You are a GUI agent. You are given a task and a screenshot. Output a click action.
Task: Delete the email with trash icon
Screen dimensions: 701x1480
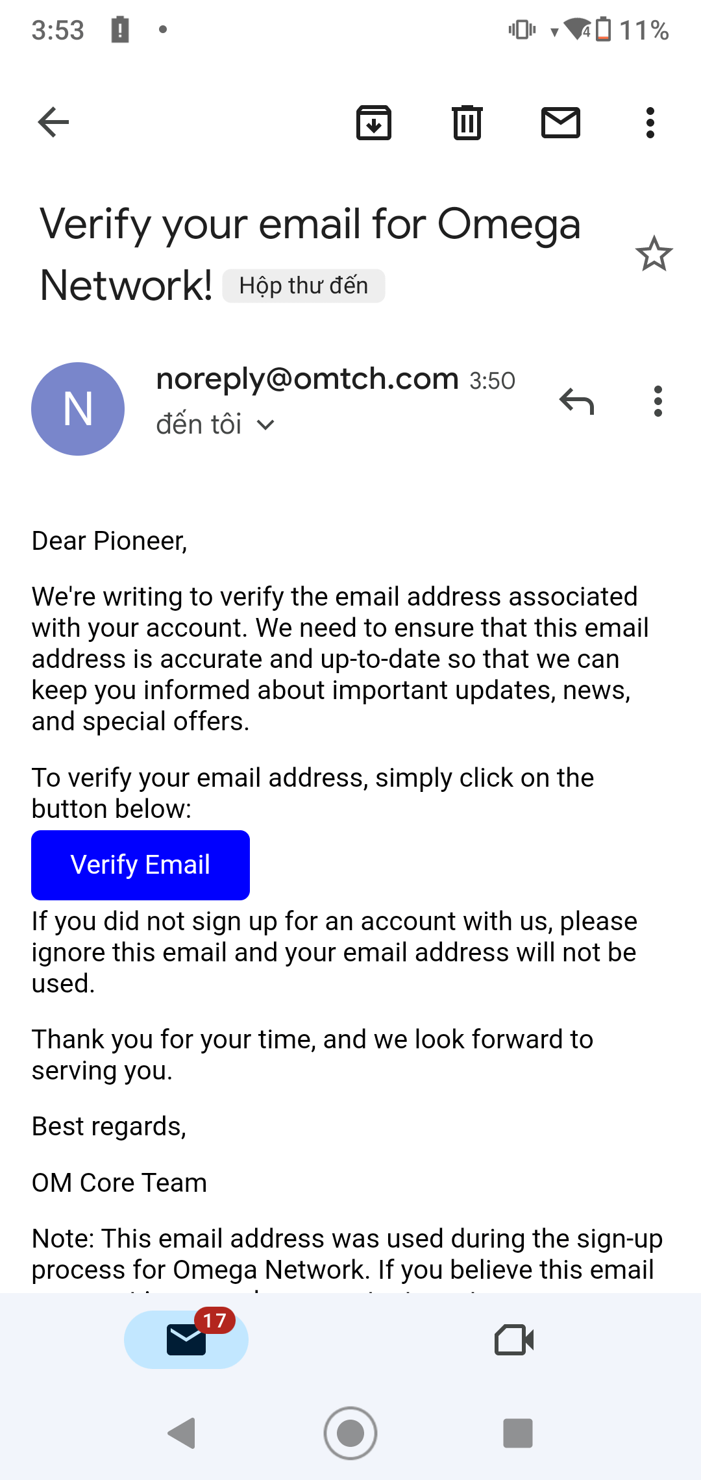(x=467, y=122)
